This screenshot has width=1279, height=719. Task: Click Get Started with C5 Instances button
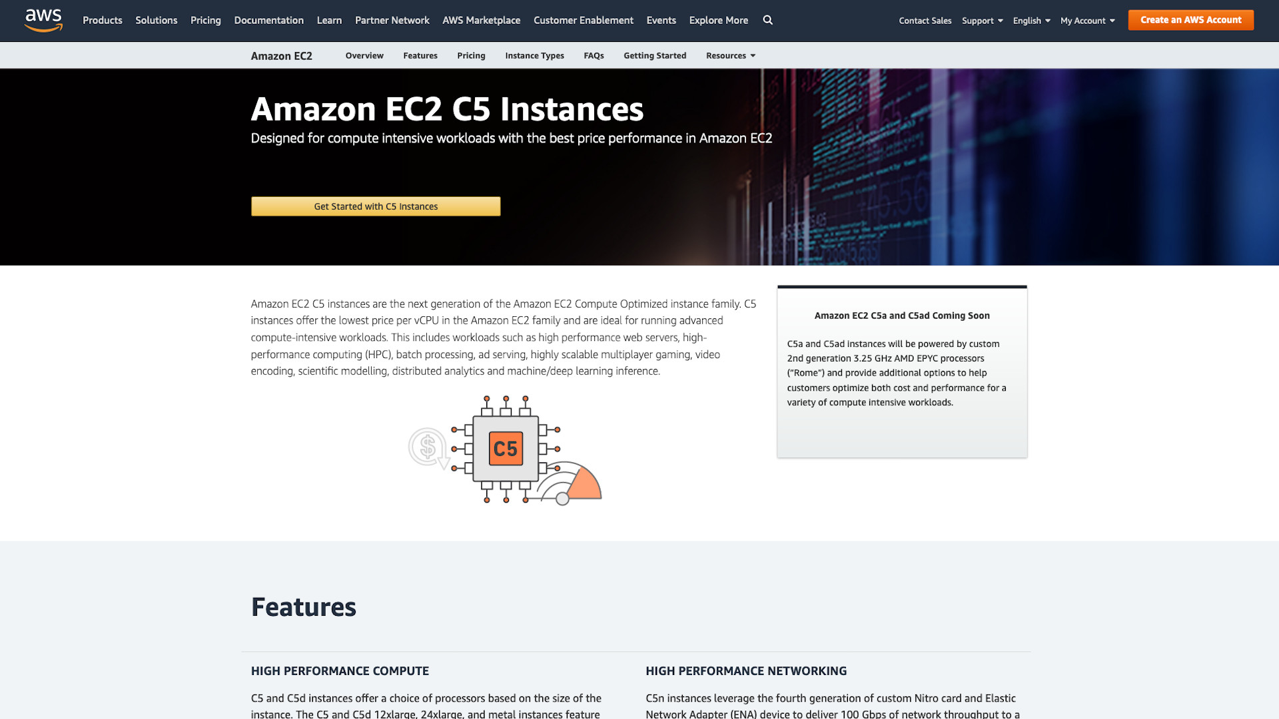click(376, 206)
